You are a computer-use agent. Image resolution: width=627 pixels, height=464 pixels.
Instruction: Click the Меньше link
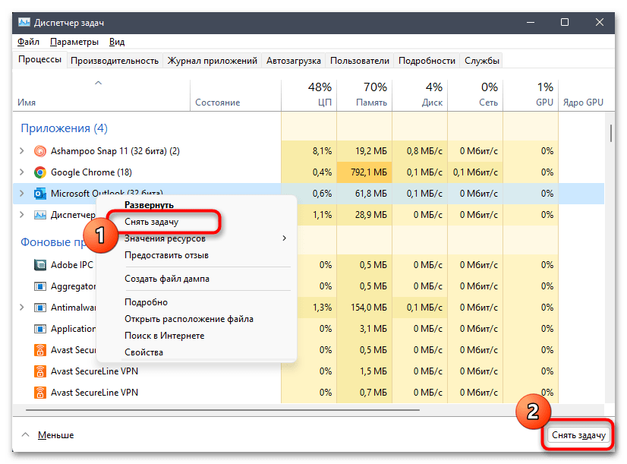[x=56, y=435]
